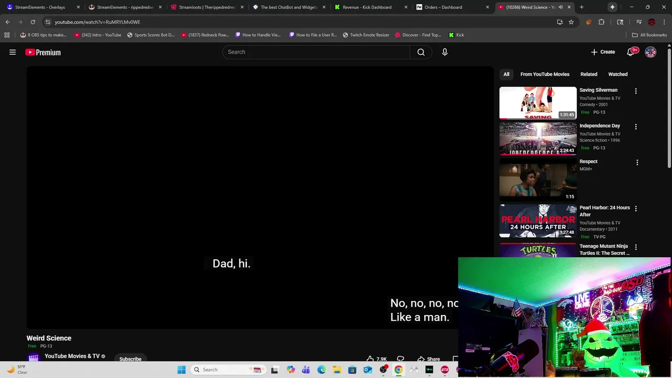
Task: Start voice search with the microphone
Action: (x=445, y=52)
